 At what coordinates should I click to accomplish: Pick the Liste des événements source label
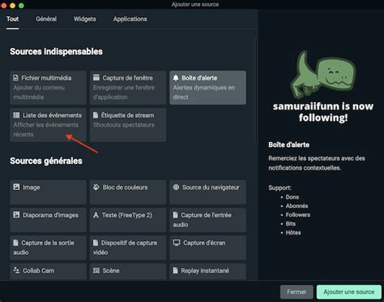tap(52, 115)
